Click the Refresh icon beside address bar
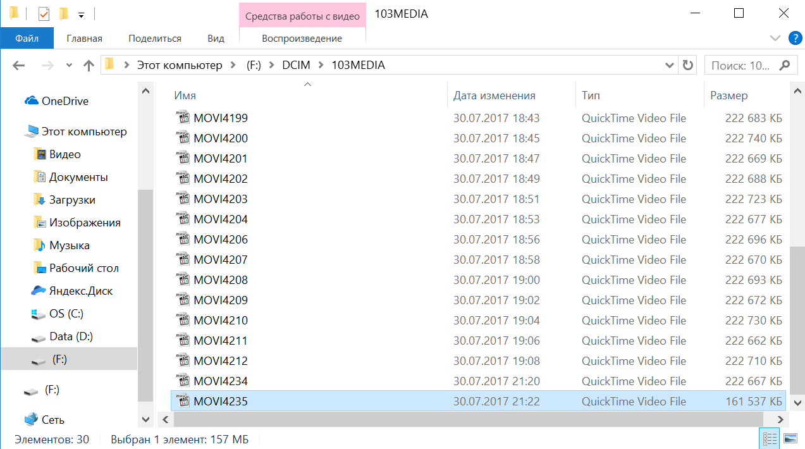Image resolution: width=805 pixels, height=449 pixels. click(x=687, y=65)
